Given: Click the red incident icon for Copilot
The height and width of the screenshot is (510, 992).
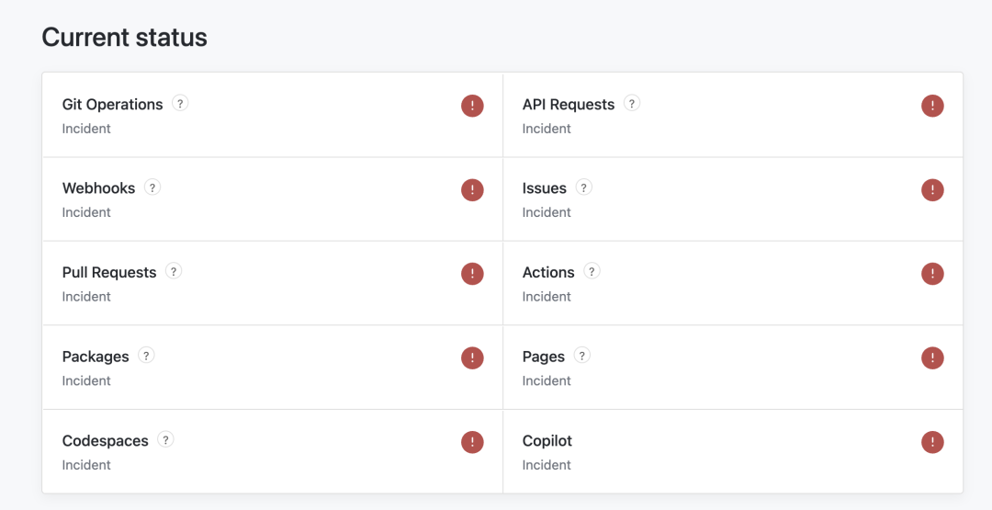Looking at the screenshot, I should tap(932, 442).
